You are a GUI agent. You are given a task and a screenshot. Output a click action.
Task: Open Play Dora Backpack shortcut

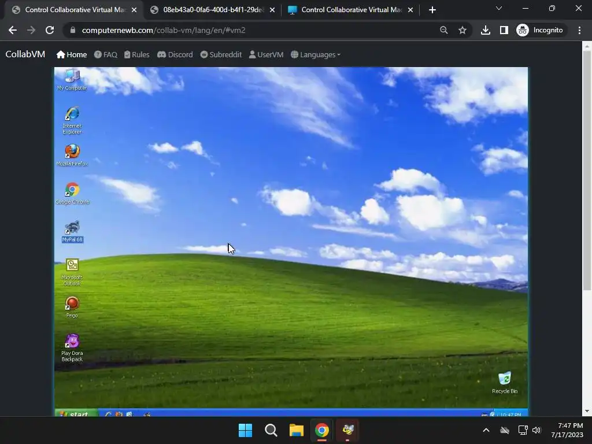(72, 347)
